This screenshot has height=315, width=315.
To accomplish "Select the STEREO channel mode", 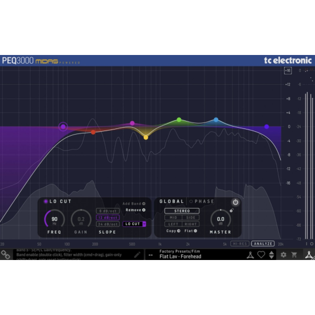I will 182,211.
